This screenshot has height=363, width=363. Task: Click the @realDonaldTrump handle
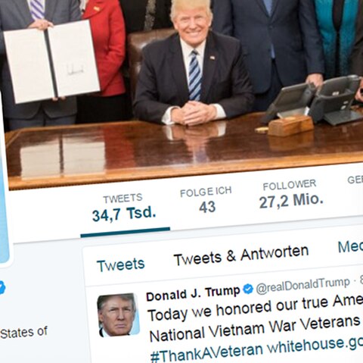[302, 285]
